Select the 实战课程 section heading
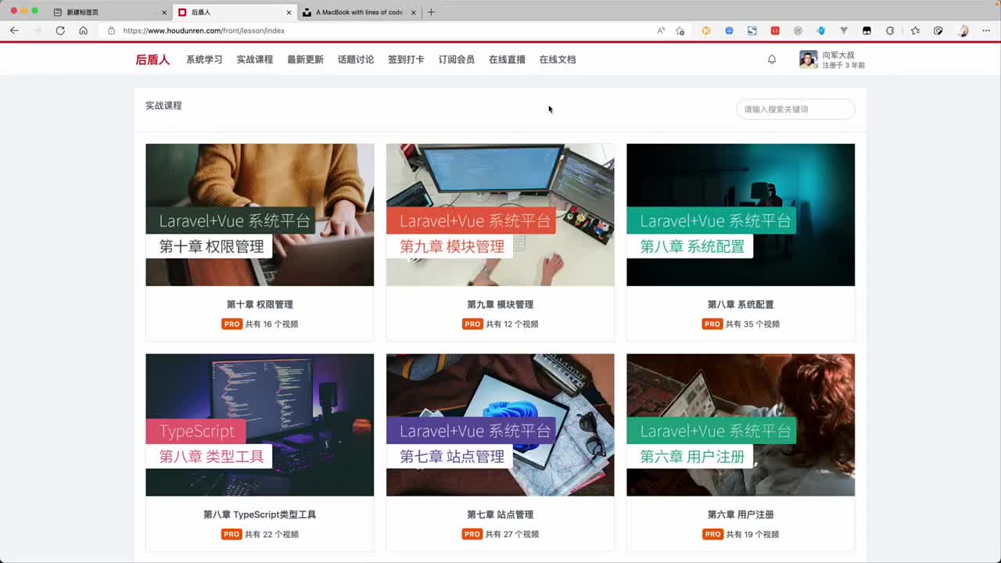This screenshot has height=563, width=1001. [x=163, y=106]
